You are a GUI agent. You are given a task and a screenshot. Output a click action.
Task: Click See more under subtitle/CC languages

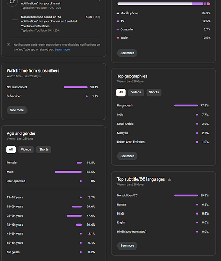pos(127,246)
